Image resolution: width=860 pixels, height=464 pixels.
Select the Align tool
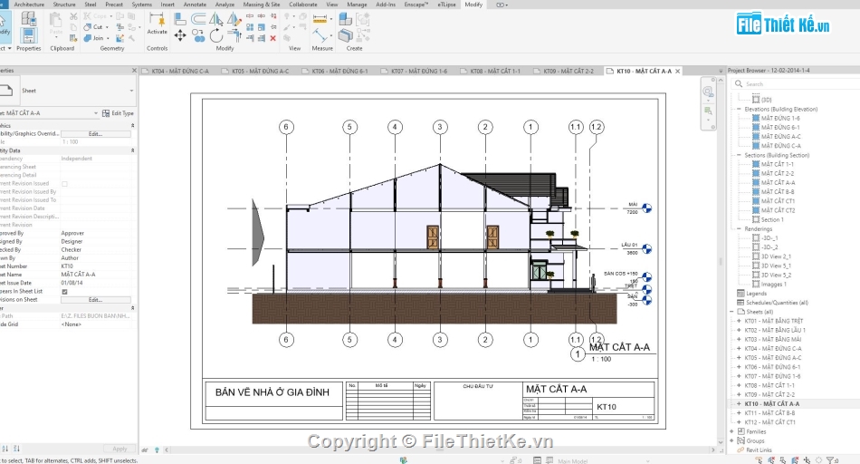tap(180, 19)
